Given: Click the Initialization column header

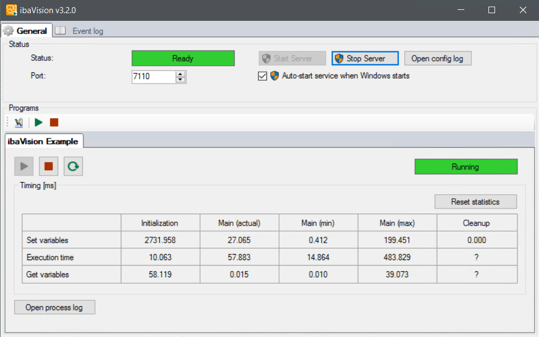Looking at the screenshot, I should click(x=160, y=223).
